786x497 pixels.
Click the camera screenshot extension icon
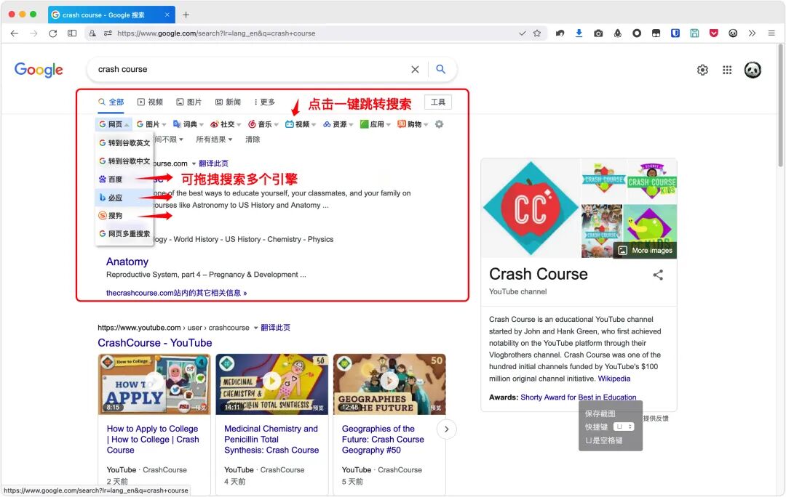click(598, 33)
